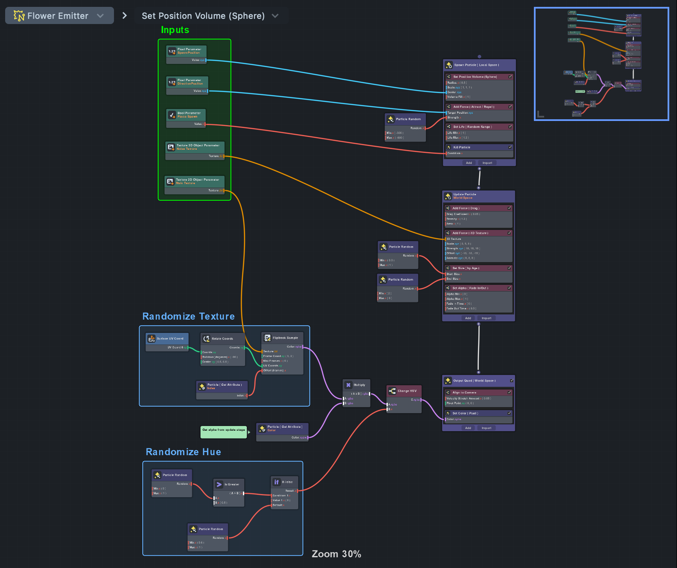Expand the breadcrumb chevron after Flower Emitter
The width and height of the screenshot is (677, 568).
(x=125, y=16)
